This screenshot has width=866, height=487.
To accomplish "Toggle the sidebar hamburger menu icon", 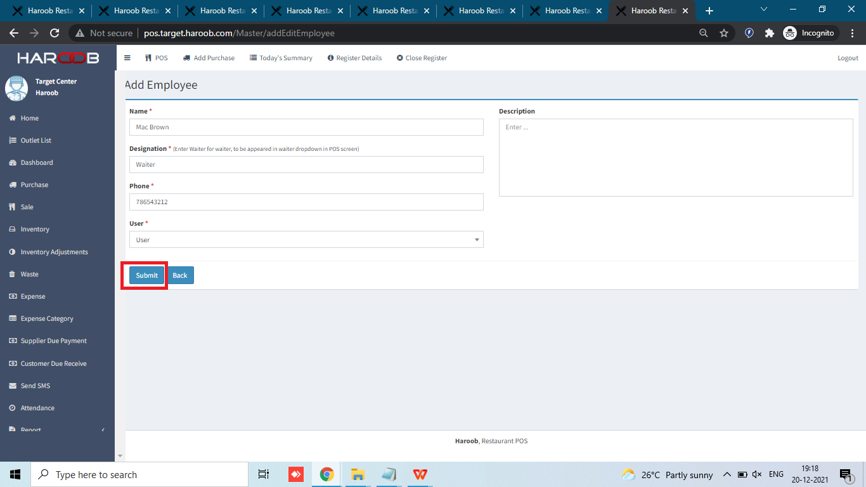I will (127, 58).
